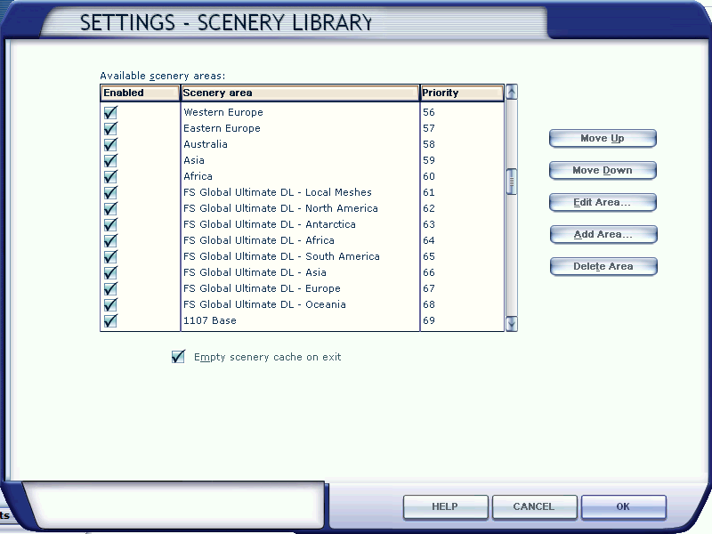This screenshot has width=712, height=534.
Task: Click the scroll up arrow of list
Action: click(511, 92)
